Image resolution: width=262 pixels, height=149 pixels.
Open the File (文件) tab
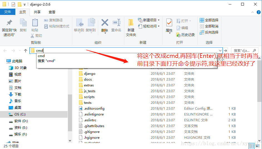pos(8,12)
